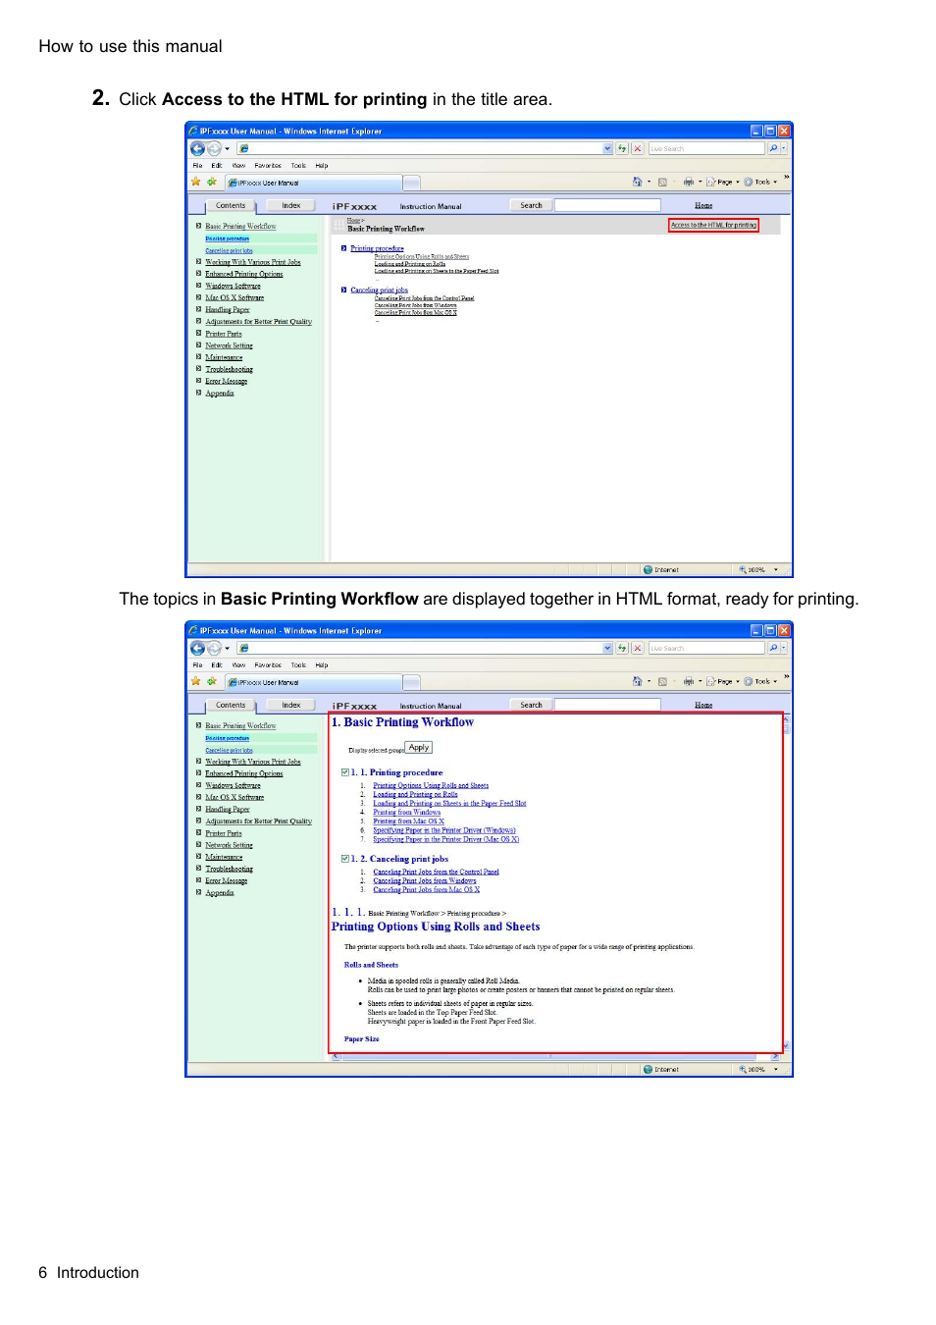This screenshot has height=1325, width=936.
Task: Open search options dropdown in upper window
Action: tap(784, 148)
